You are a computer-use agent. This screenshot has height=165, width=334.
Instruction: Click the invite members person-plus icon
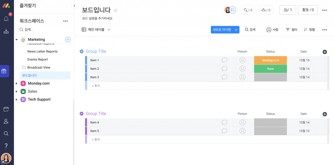pos(6,121)
